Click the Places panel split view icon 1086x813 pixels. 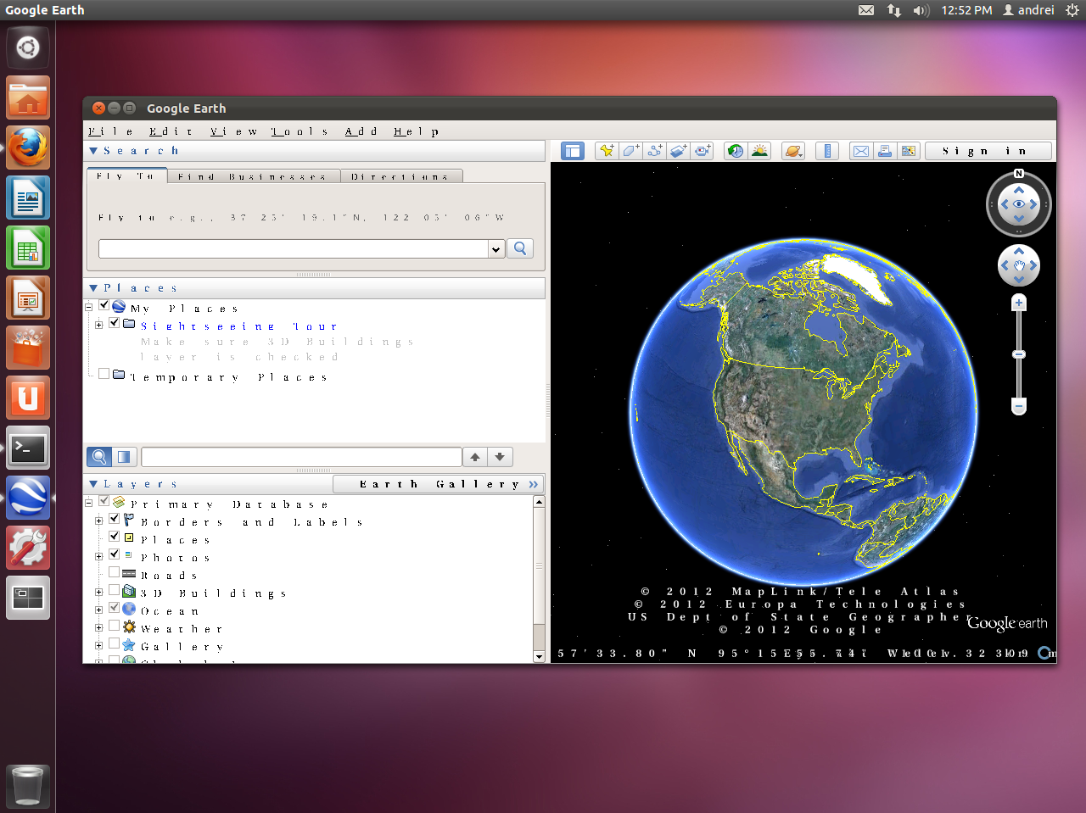point(124,457)
